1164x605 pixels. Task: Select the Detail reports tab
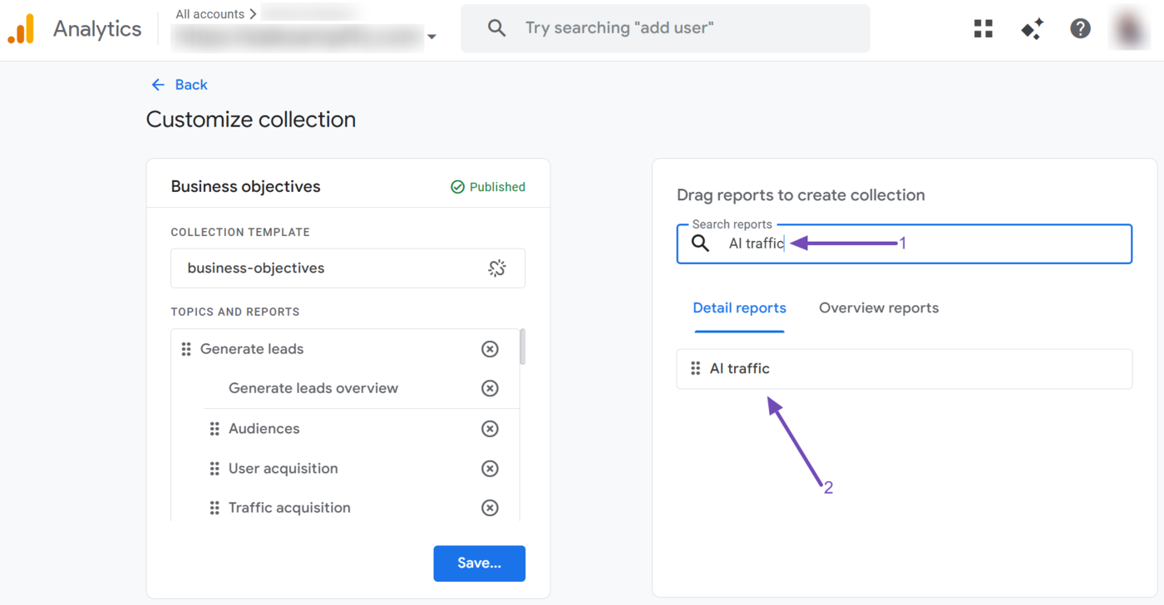click(739, 307)
